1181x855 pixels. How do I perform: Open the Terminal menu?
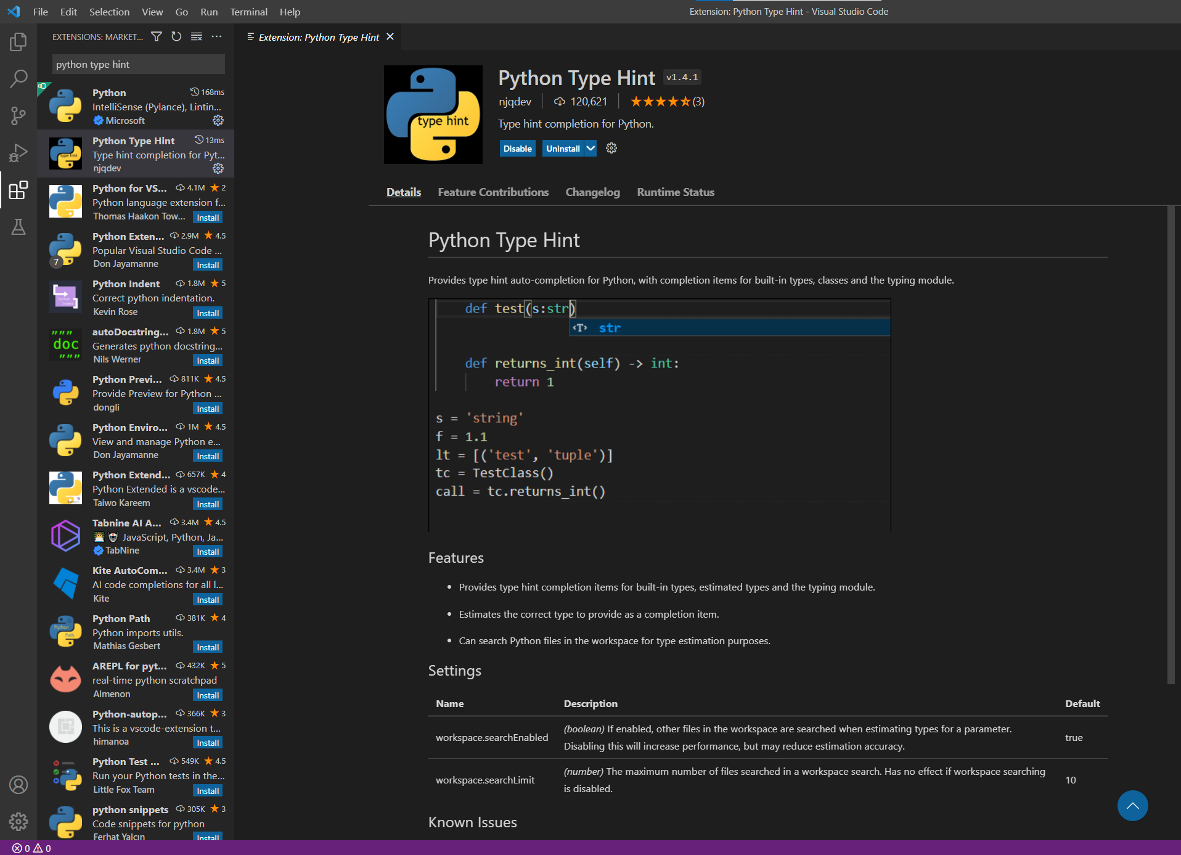tap(248, 11)
